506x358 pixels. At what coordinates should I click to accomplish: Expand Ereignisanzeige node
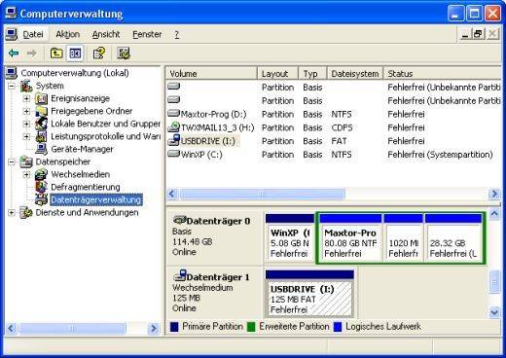[x=26, y=98]
